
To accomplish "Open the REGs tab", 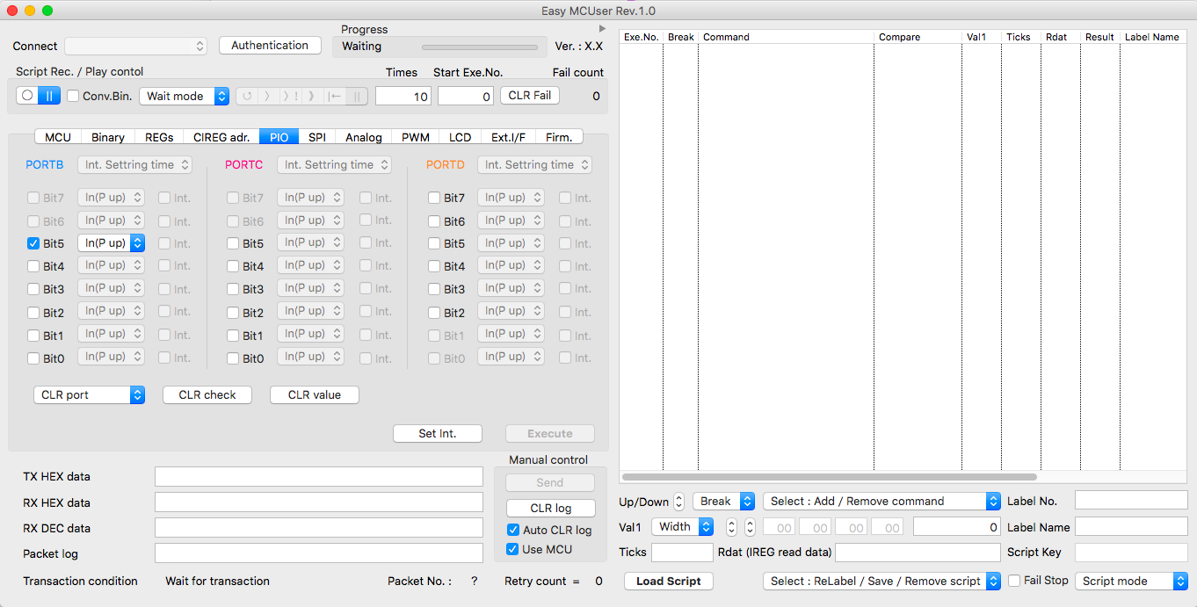I will [x=159, y=137].
